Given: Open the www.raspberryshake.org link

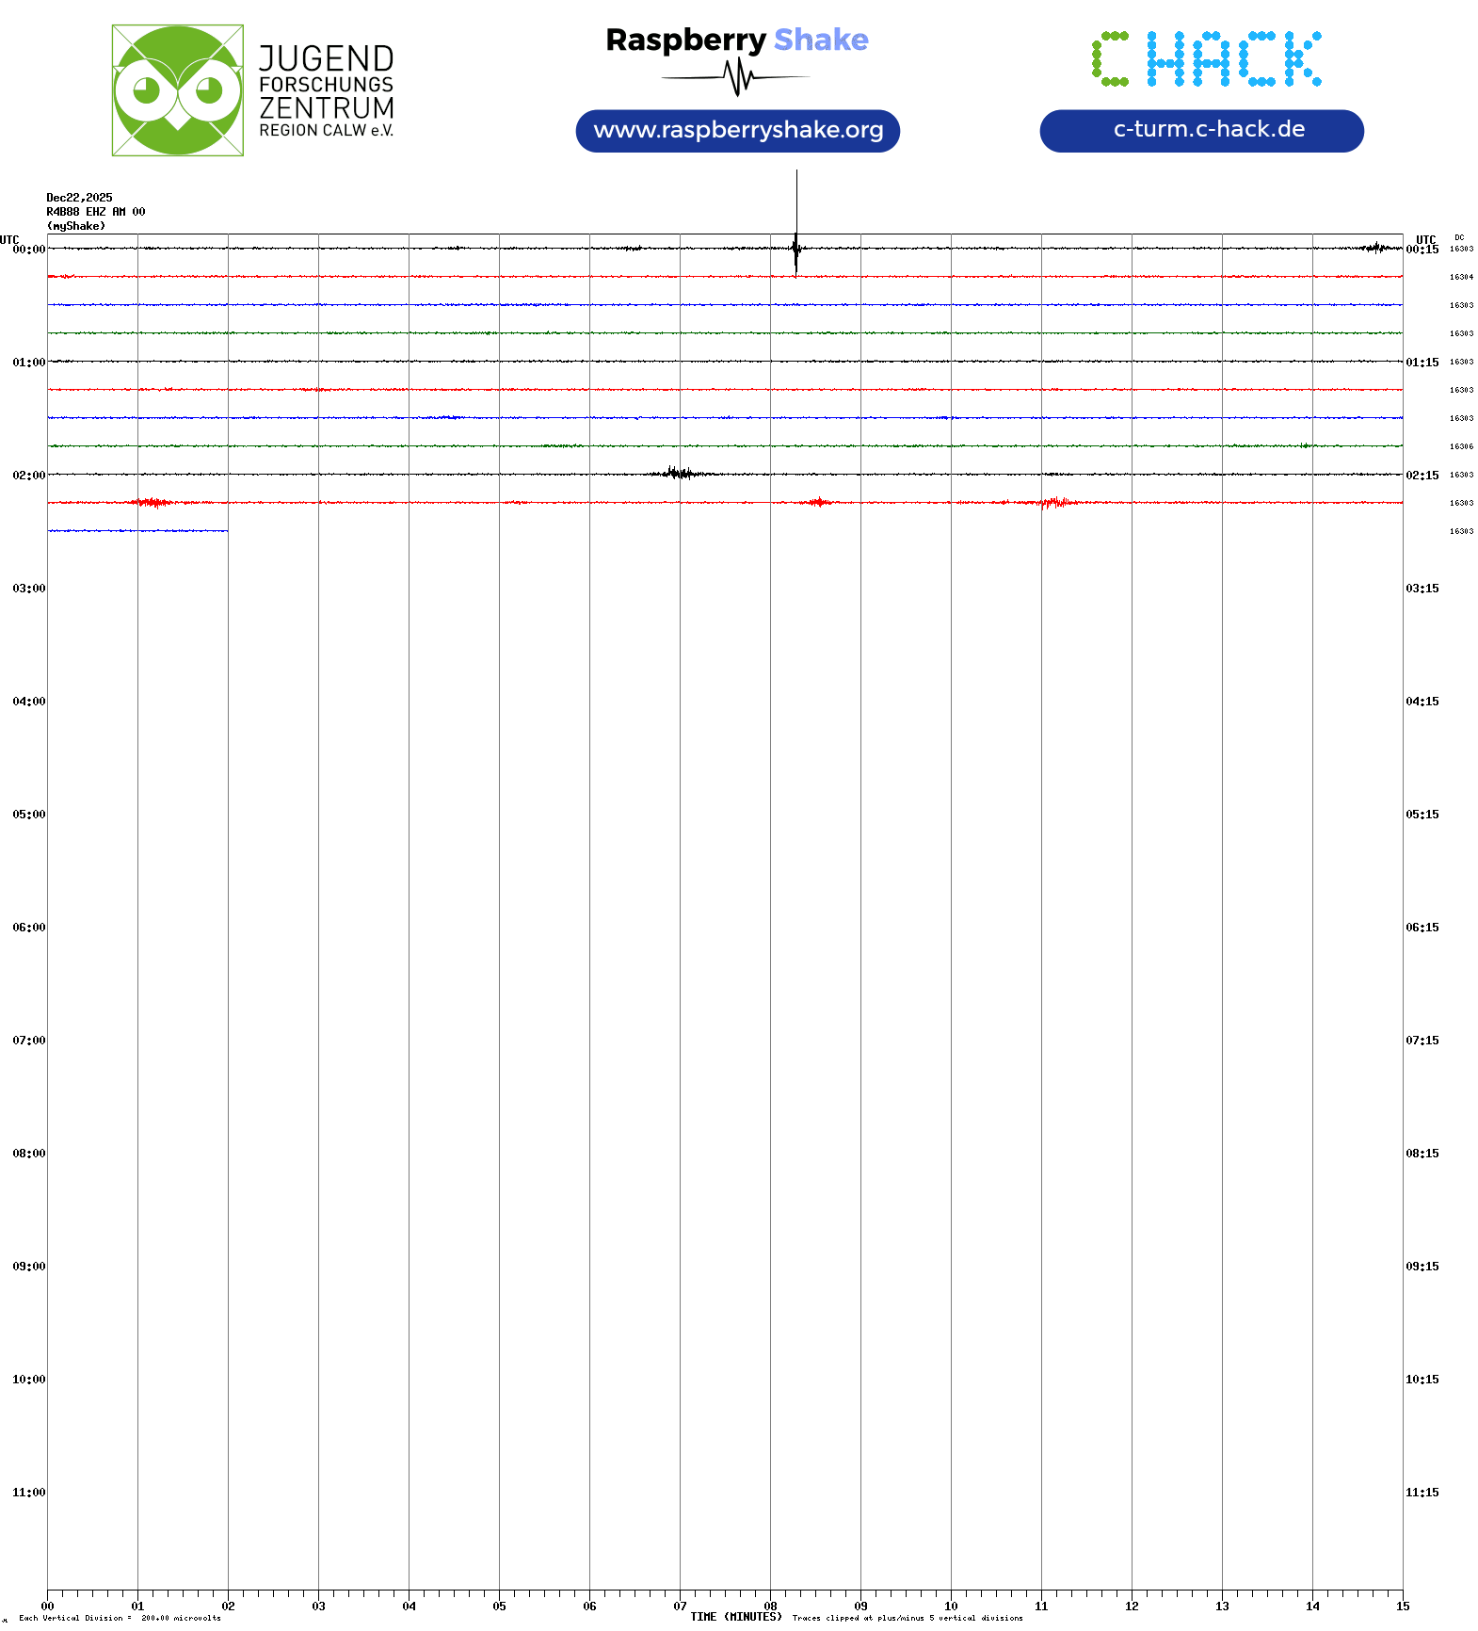Looking at the screenshot, I should coord(737,130).
